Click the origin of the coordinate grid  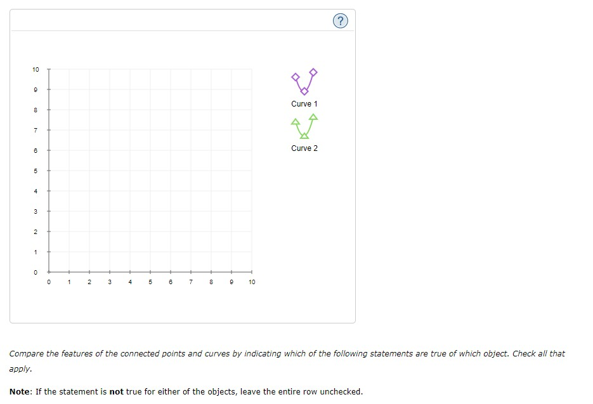click(x=48, y=271)
